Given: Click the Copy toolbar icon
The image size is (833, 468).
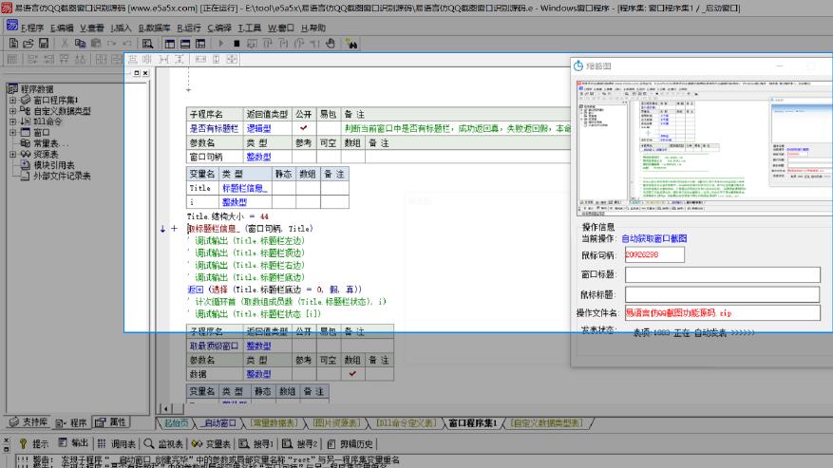Looking at the screenshot, I should tap(80, 43).
